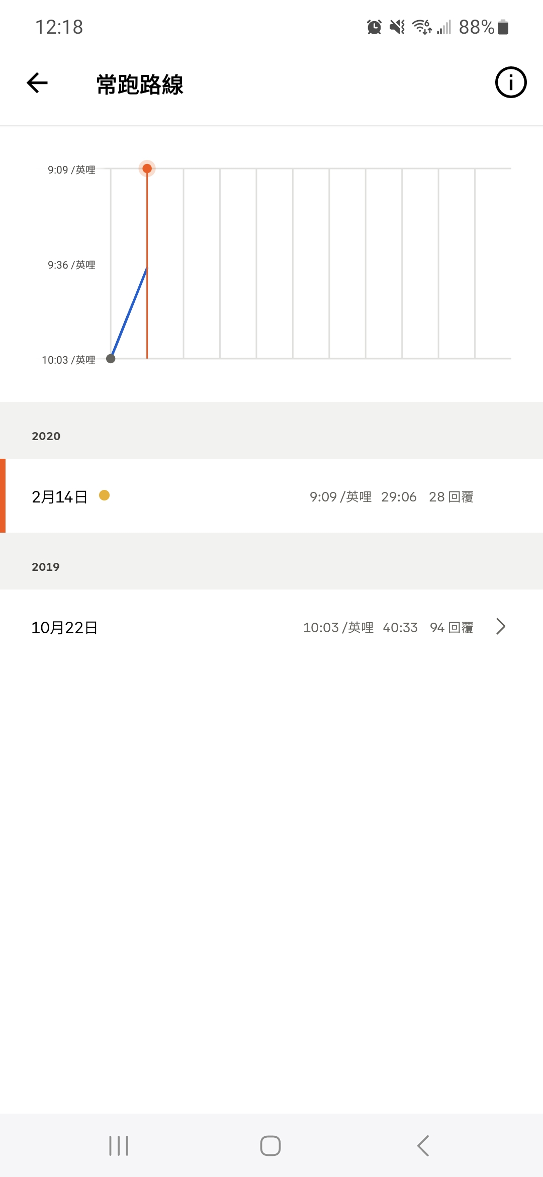Tap the yellow dot beside 2月14日
The image size is (543, 1177).
(x=105, y=495)
